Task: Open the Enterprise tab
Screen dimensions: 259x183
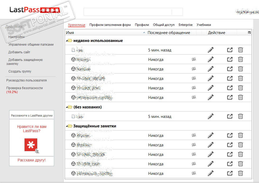Action: point(186,25)
